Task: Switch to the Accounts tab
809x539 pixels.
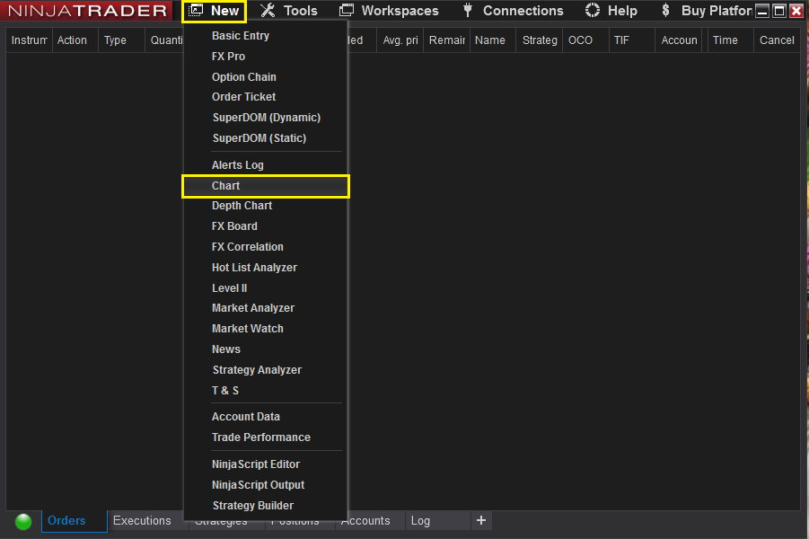Action: [366, 521]
